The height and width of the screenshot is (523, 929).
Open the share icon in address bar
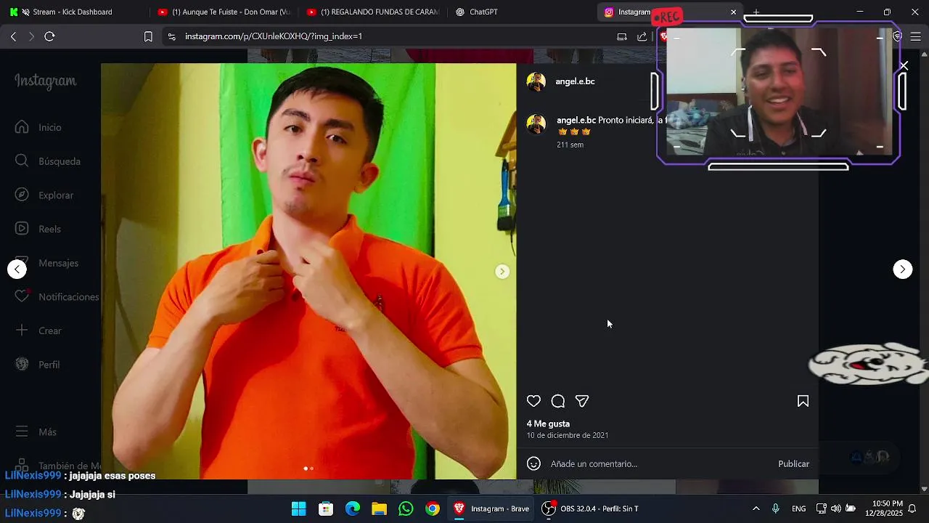[x=642, y=36]
